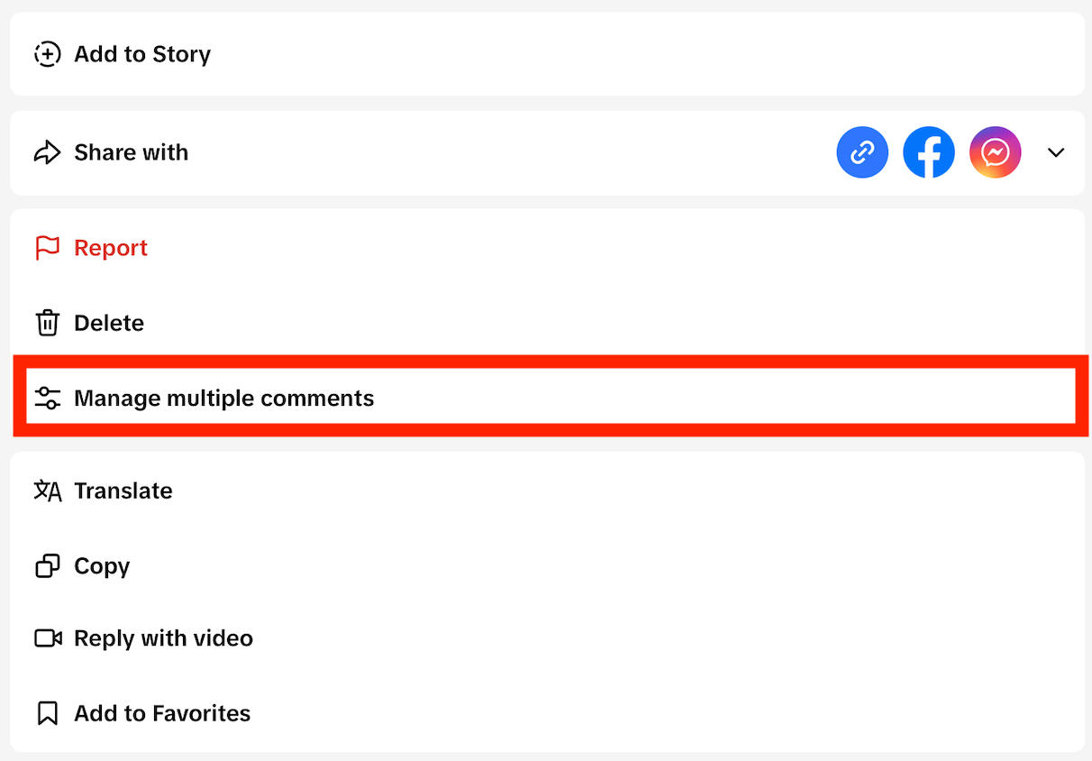
Task: Choose Report from the menu
Action: pyautogui.click(x=111, y=248)
